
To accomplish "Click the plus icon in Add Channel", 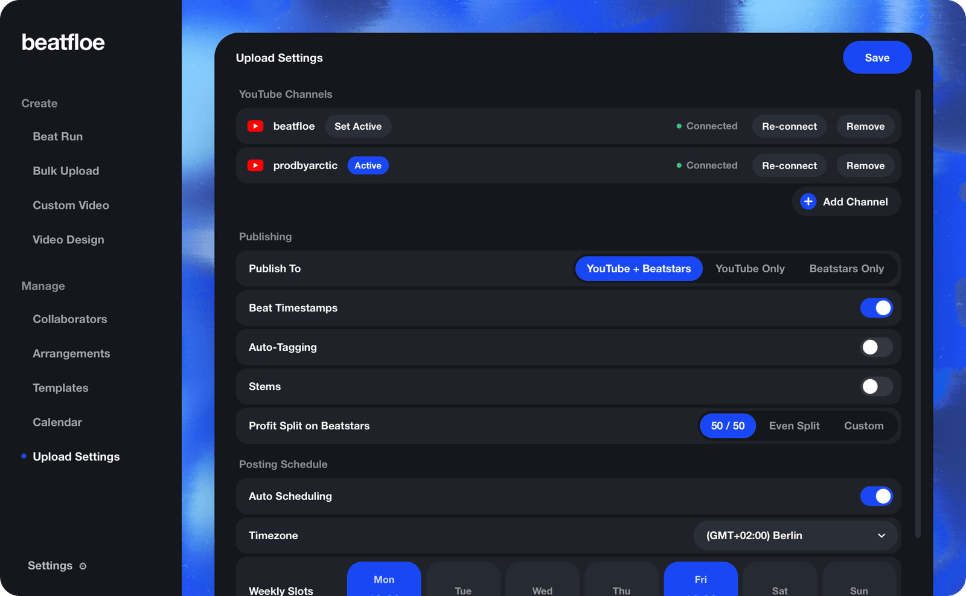I will point(808,202).
